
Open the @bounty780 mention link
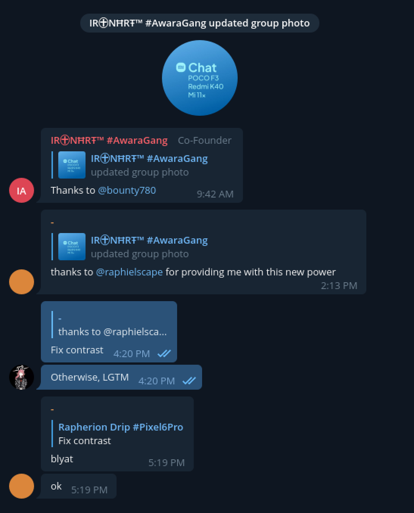127,190
